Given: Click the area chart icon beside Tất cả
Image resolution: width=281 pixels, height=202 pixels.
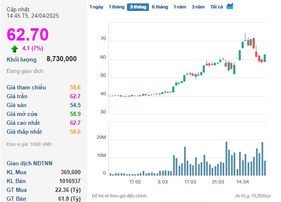Looking at the screenshot, I should coord(230,6).
